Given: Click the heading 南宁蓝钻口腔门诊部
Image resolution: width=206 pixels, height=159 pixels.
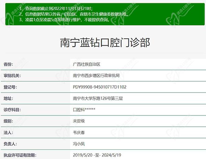Looking at the screenshot, I should coord(105,42).
